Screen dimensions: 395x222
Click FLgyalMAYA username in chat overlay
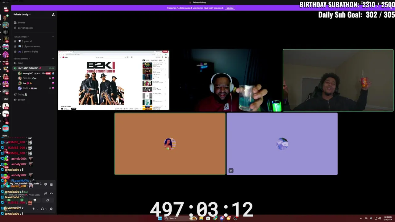(x=20, y=181)
